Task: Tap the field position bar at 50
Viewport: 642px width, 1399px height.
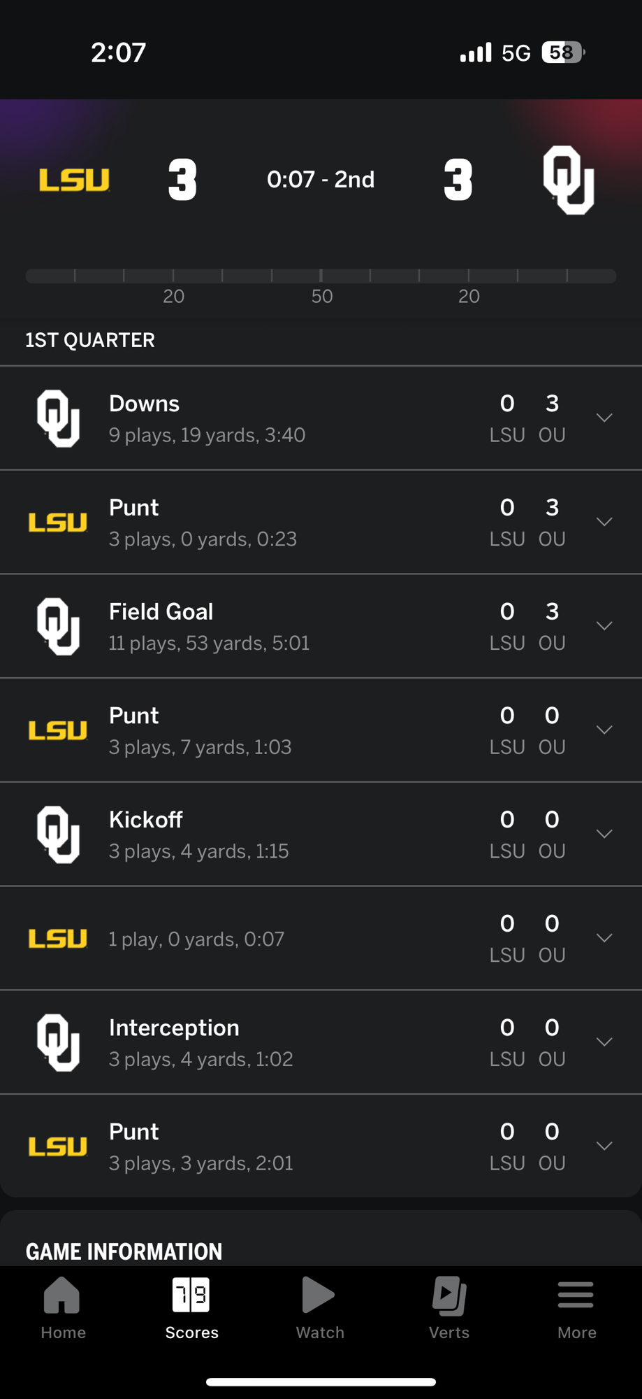Action: [321, 276]
